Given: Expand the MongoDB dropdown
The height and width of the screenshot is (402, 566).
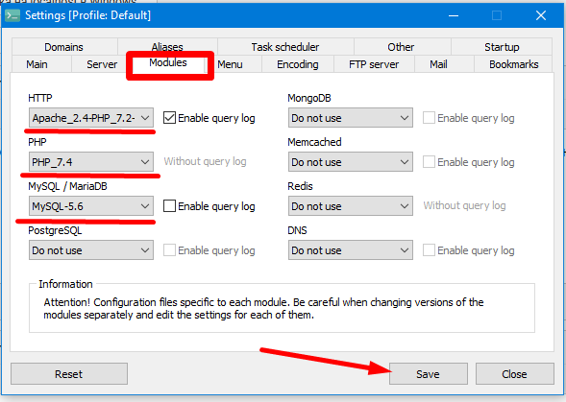Looking at the screenshot, I should (351, 118).
